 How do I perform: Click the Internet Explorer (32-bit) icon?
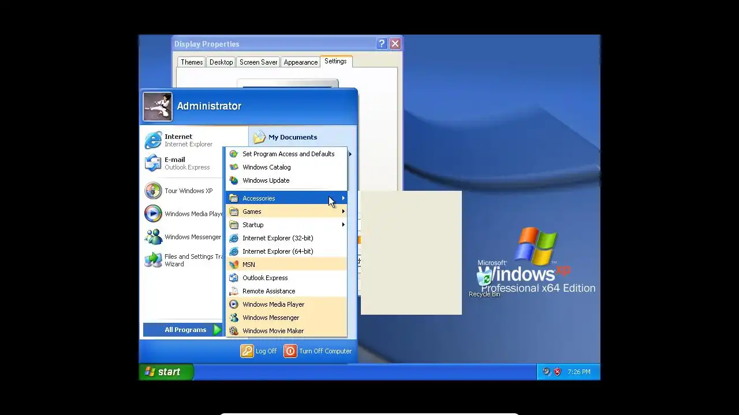point(234,238)
